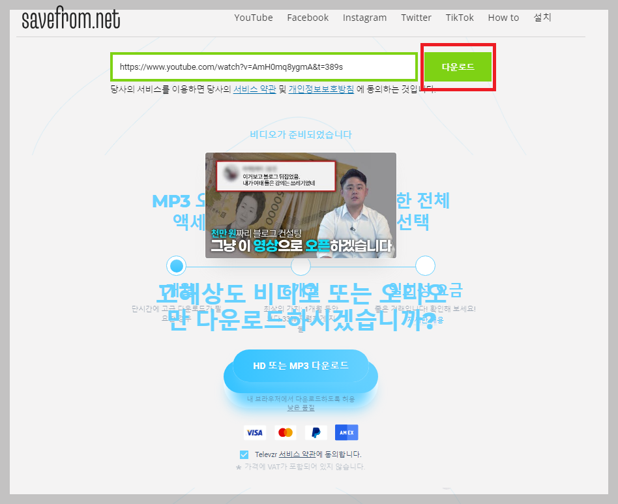Open the savefrom.net logo homepage
618x504 pixels.
tap(71, 18)
